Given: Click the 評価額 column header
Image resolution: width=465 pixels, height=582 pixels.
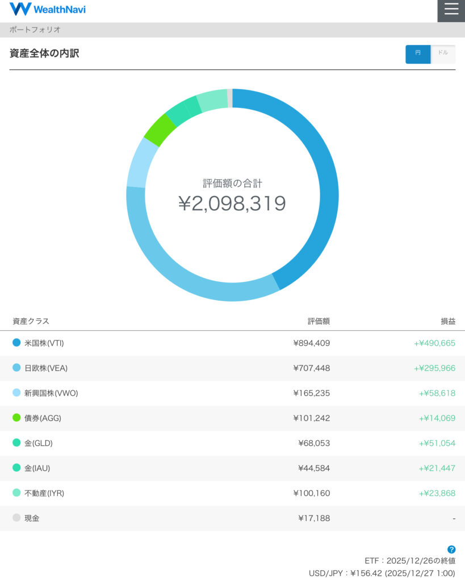Looking at the screenshot, I should tap(319, 321).
